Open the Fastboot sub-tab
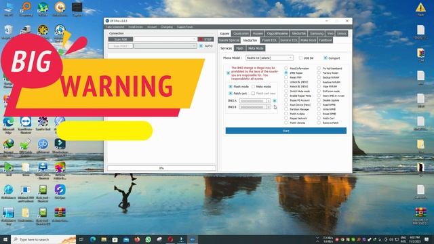This screenshot has height=244, width=434. 325,41
